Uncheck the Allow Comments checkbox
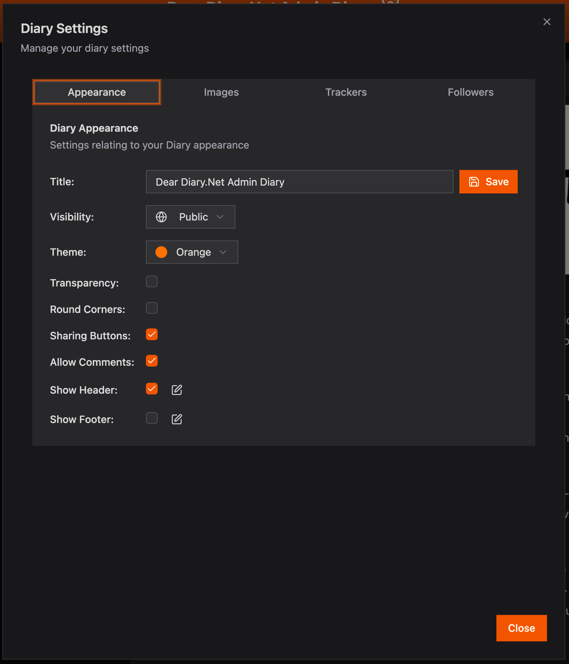Viewport: 569px width, 664px height. point(152,361)
